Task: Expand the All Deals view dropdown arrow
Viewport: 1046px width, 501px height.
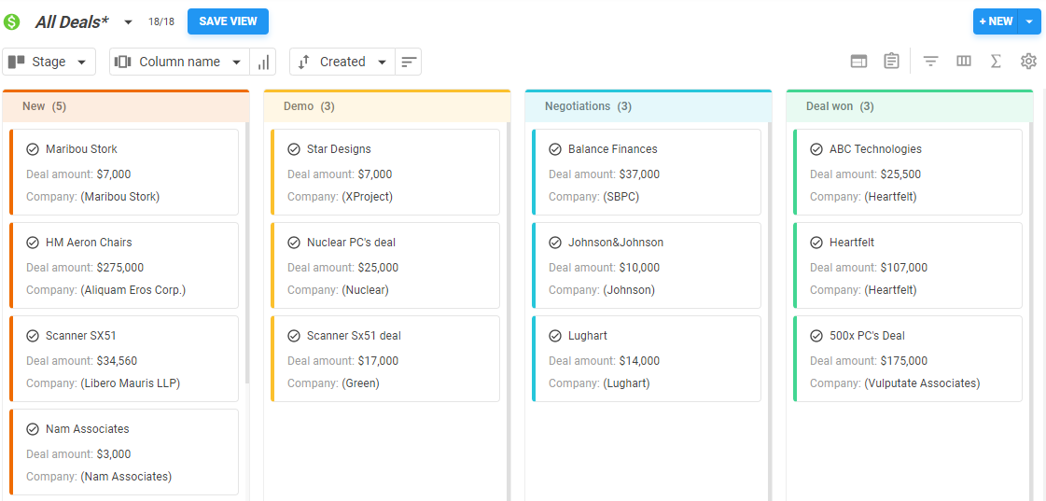Action: tap(128, 22)
